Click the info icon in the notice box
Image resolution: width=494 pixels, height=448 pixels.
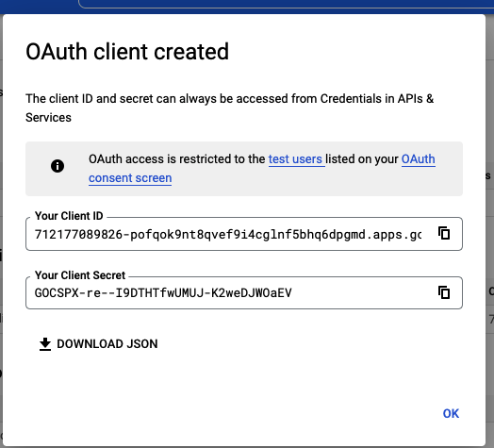click(58, 166)
